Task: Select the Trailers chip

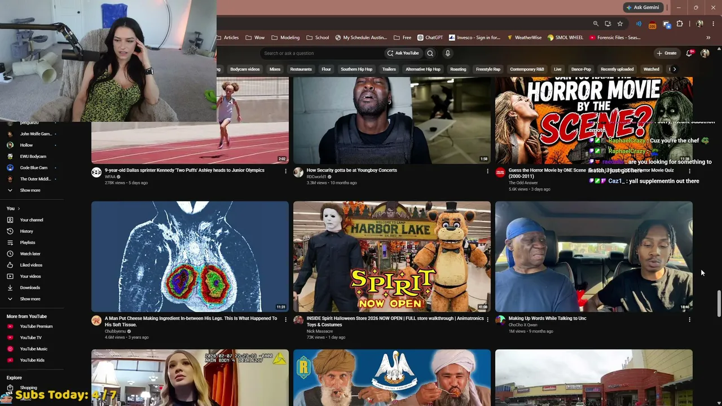Action: (x=389, y=69)
